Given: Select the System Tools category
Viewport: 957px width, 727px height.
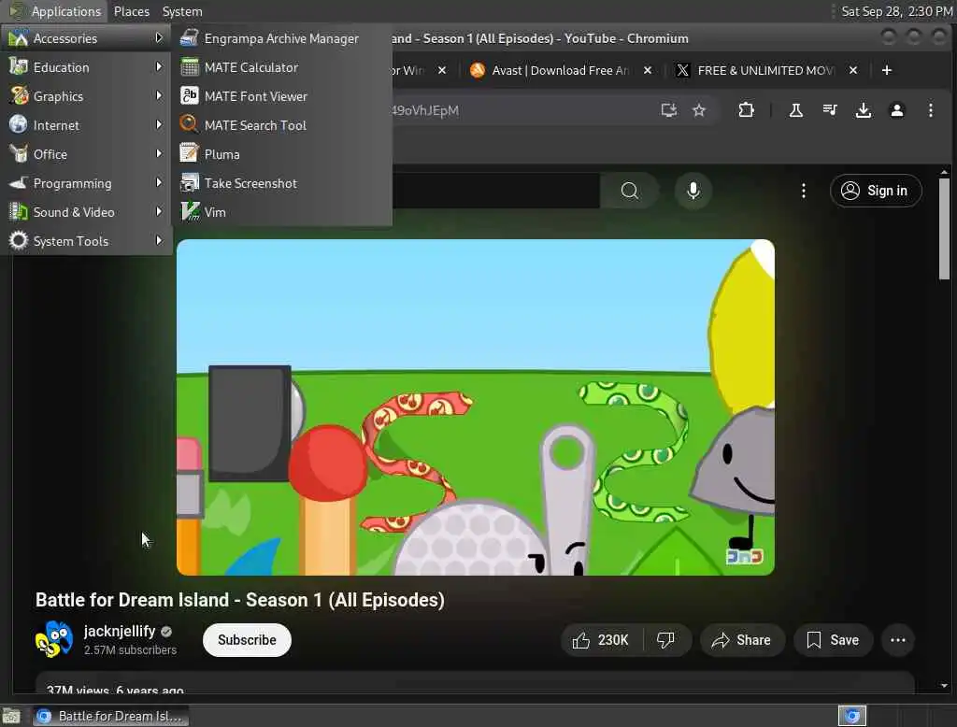Looking at the screenshot, I should coord(86,241).
